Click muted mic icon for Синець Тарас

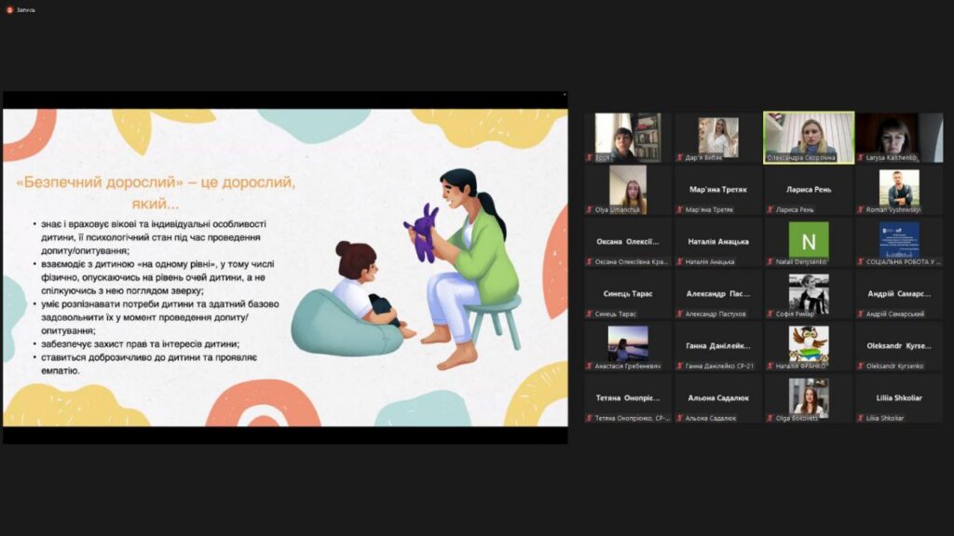[590, 314]
